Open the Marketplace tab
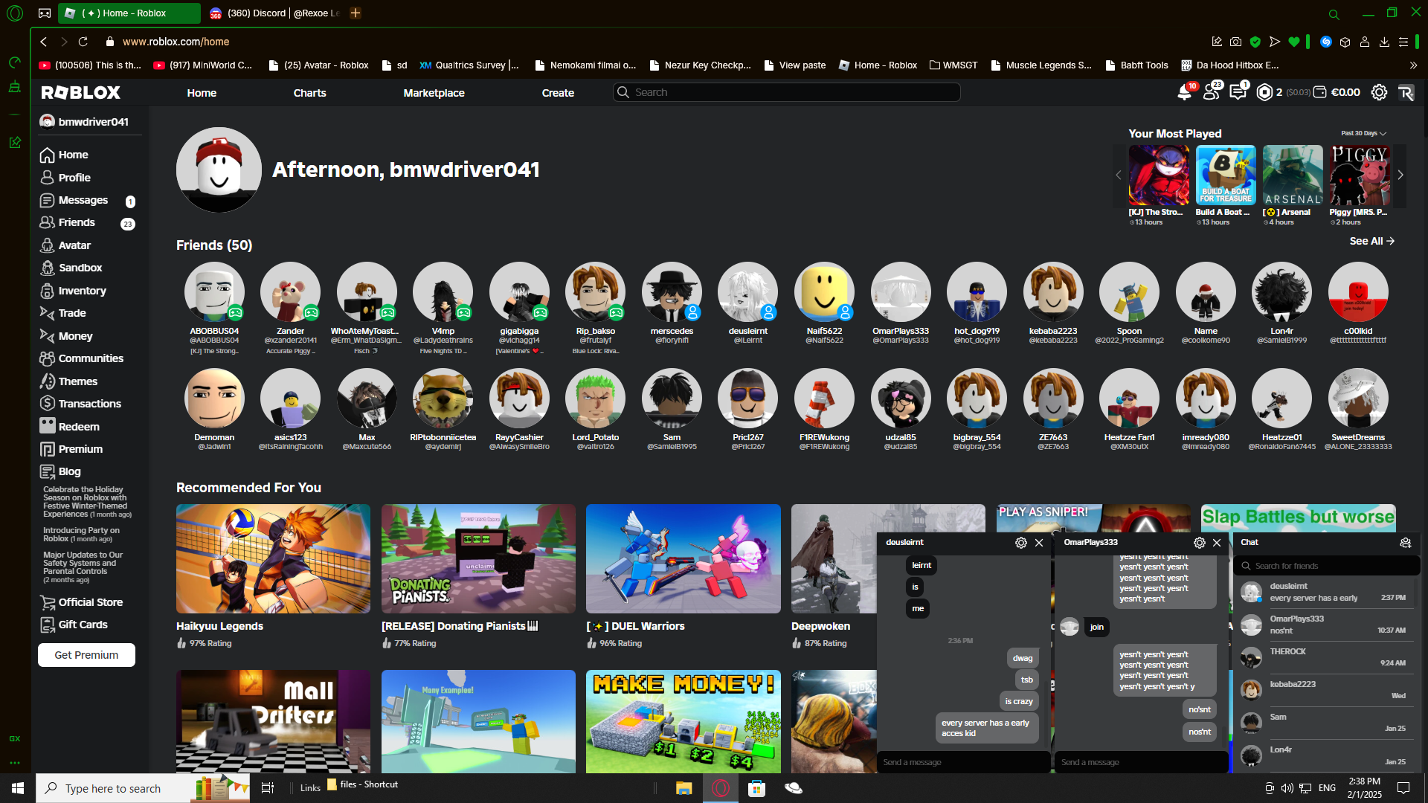Image resolution: width=1428 pixels, height=803 pixels. (434, 93)
